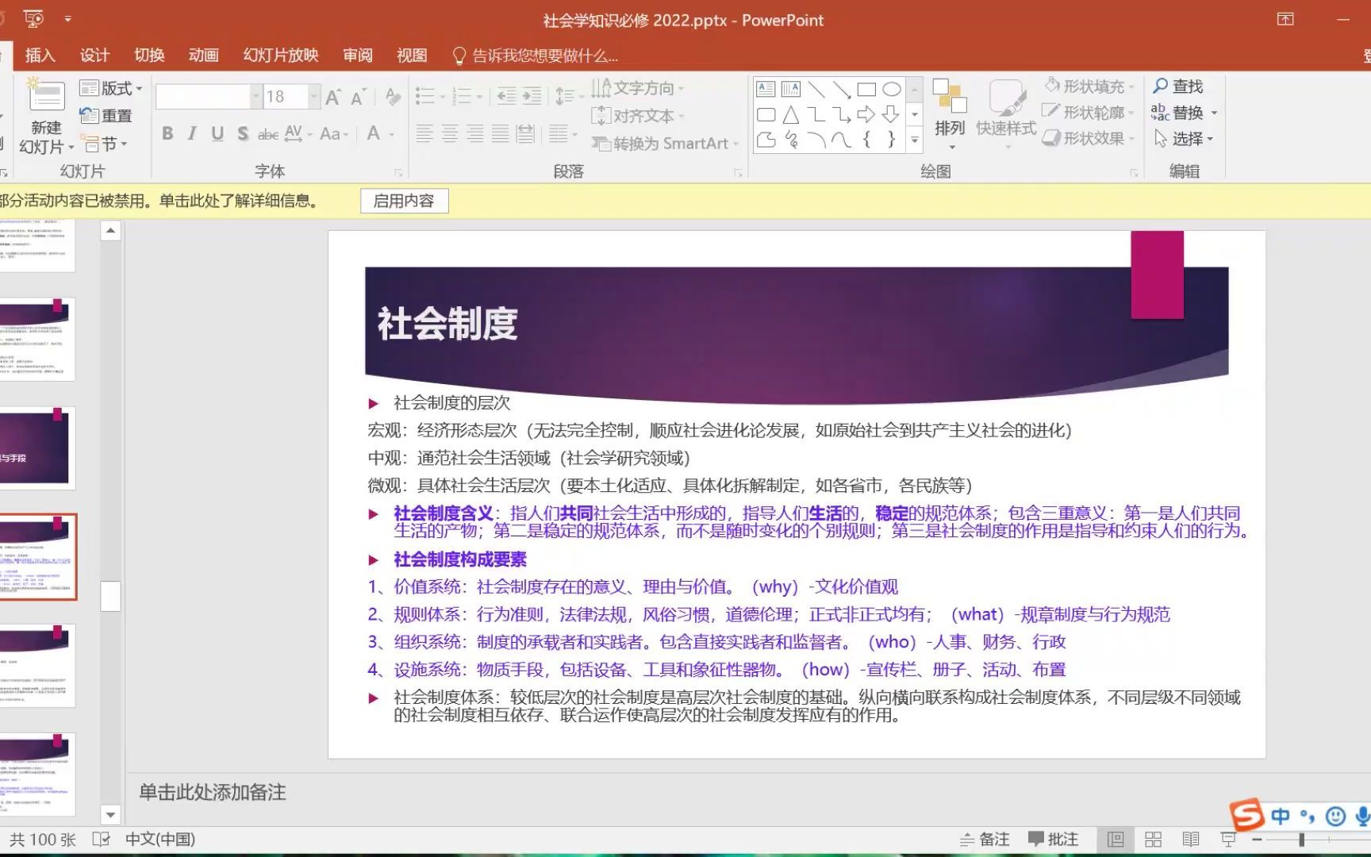The height and width of the screenshot is (857, 1371).
Task: Decrease list indent level icon
Action: (x=505, y=97)
